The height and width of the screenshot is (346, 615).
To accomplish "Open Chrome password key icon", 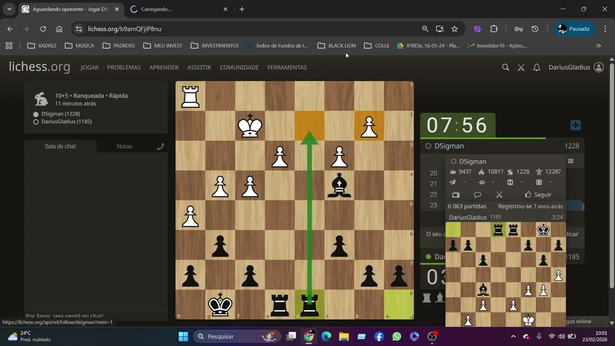I will pos(518,29).
